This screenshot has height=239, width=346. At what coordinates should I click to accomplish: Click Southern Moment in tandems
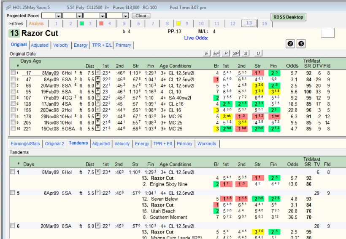(168, 217)
